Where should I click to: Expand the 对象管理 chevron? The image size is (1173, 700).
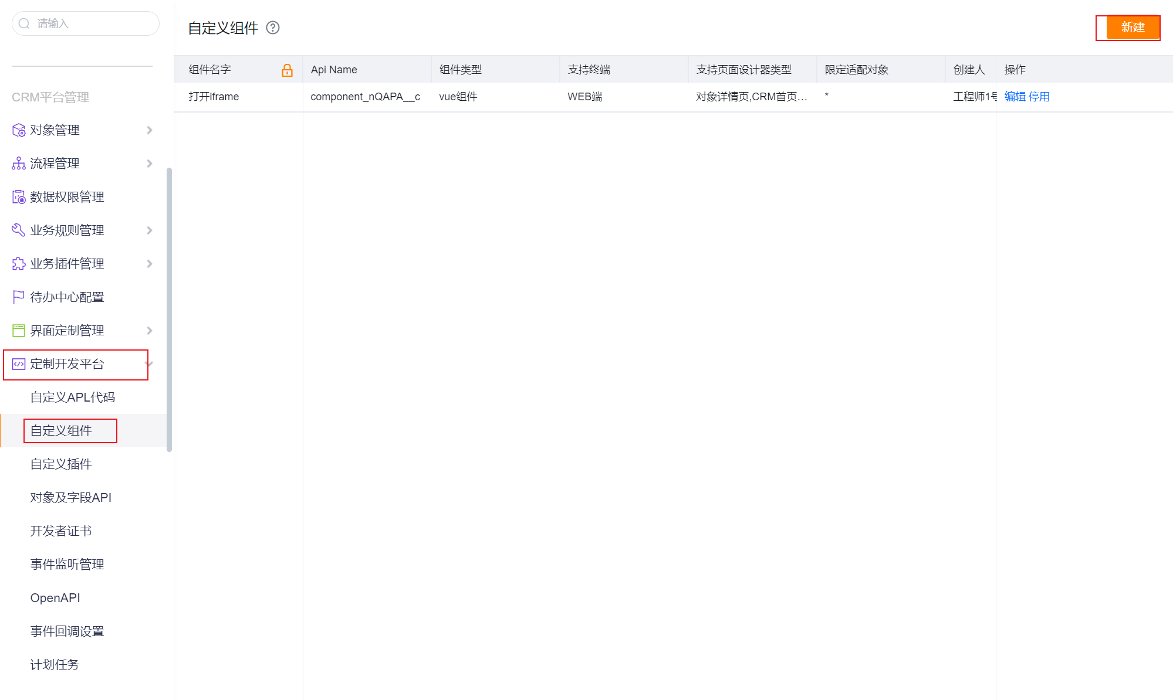(x=150, y=130)
